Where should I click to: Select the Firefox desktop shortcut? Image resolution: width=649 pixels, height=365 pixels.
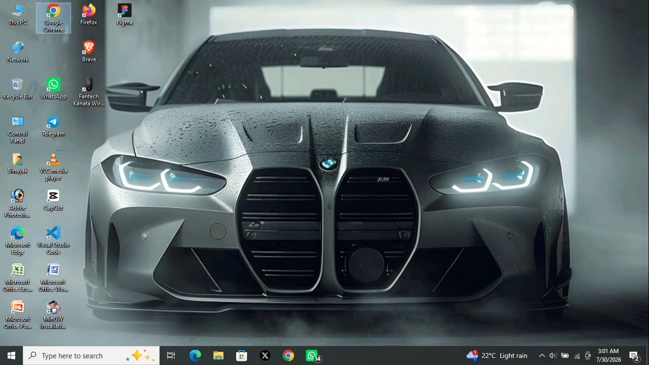click(89, 15)
